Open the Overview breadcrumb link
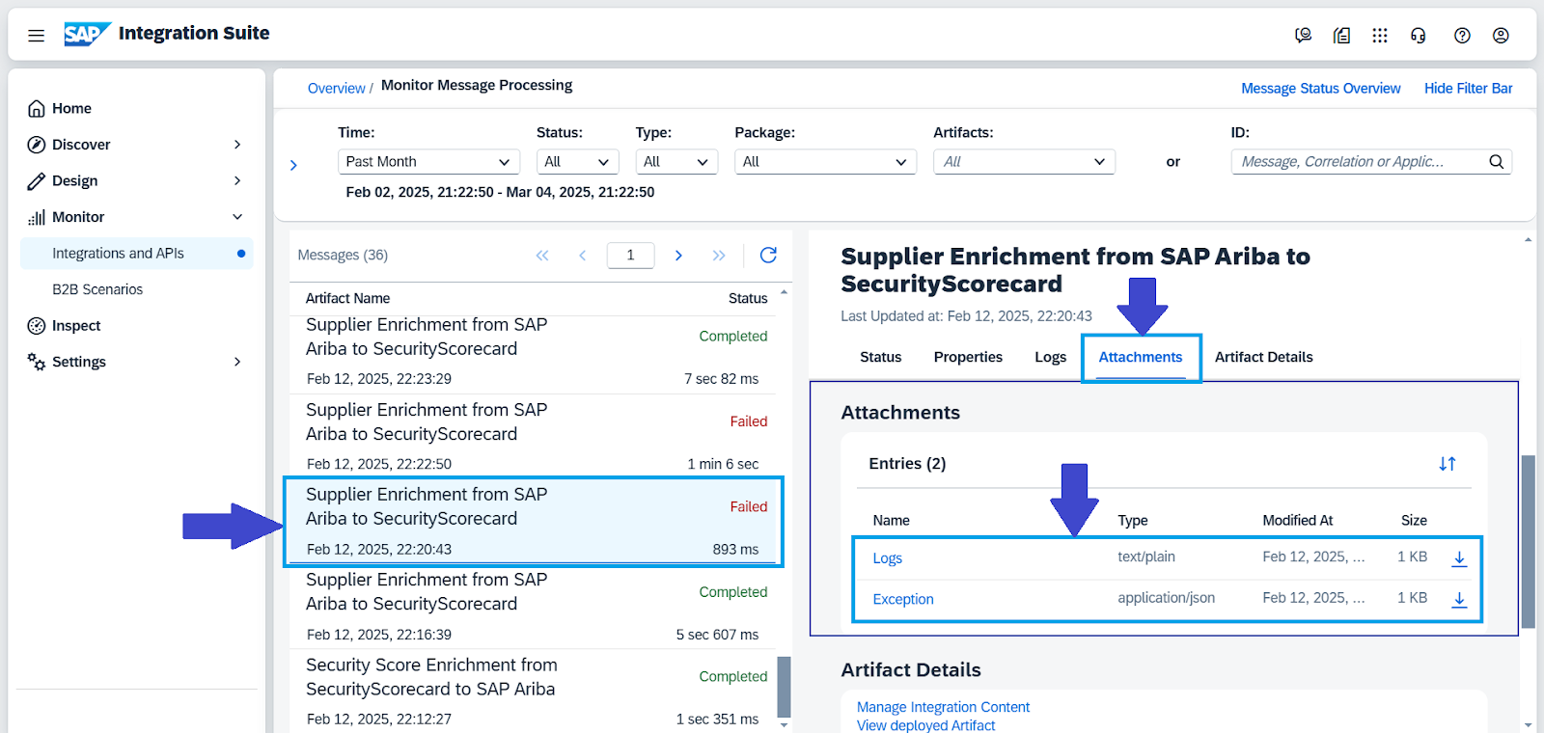 (336, 88)
